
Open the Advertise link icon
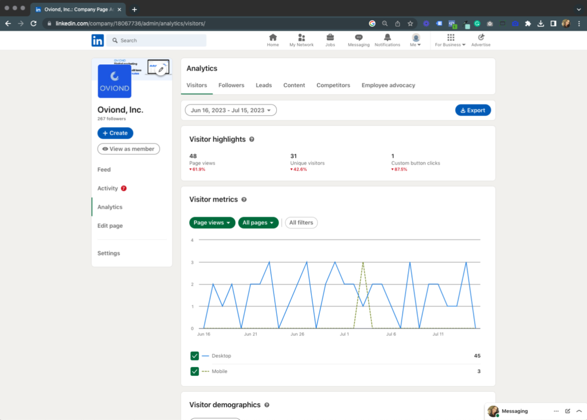tap(481, 40)
